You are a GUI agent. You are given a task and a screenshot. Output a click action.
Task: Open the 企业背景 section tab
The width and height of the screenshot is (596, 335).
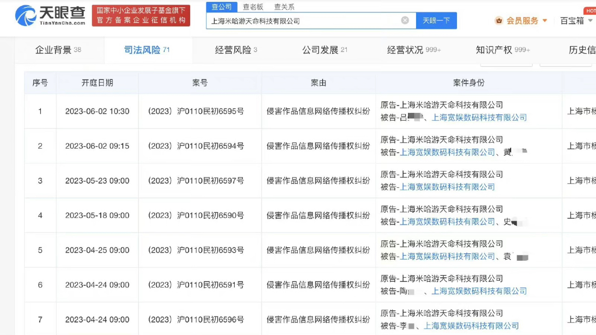pos(58,50)
